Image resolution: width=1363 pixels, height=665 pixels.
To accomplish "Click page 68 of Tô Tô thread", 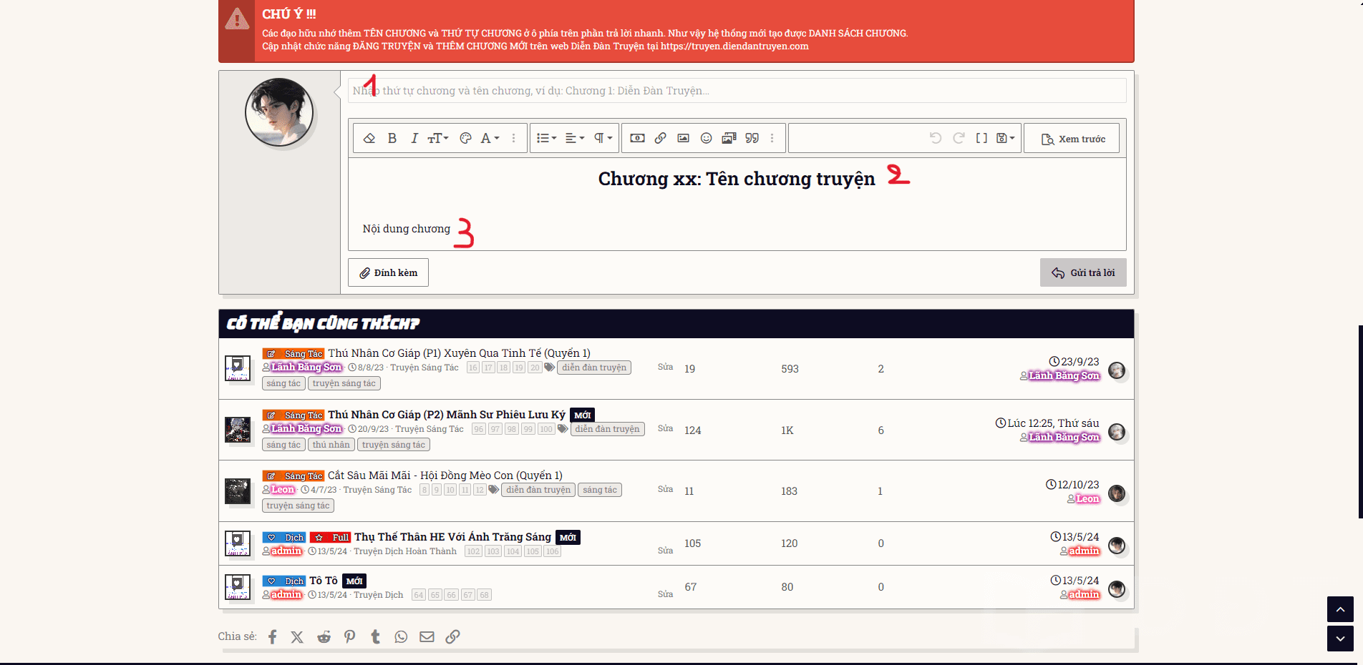I will tap(485, 595).
